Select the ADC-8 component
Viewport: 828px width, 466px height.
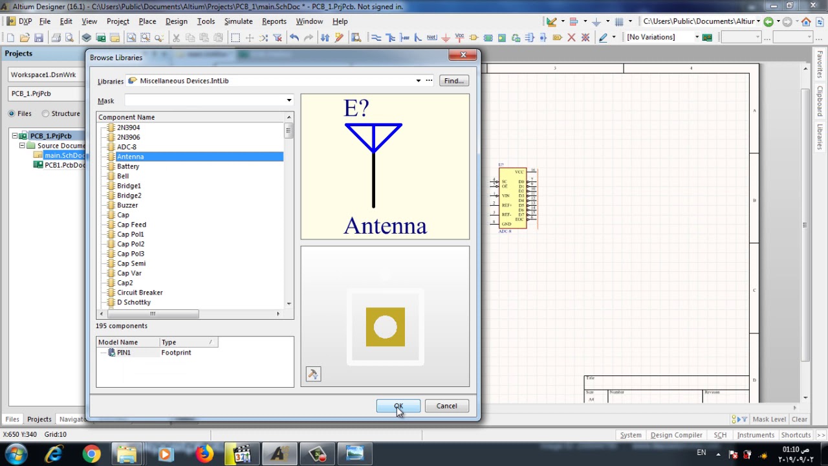click(126, 147)
